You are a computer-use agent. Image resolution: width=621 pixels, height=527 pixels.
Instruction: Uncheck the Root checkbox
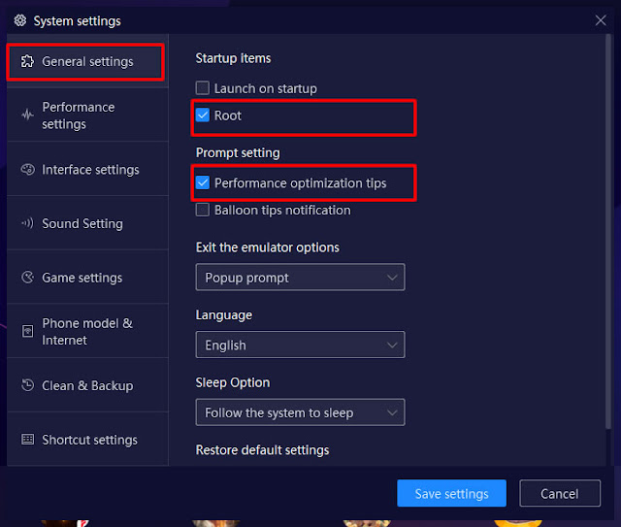[x=203, y=115]
